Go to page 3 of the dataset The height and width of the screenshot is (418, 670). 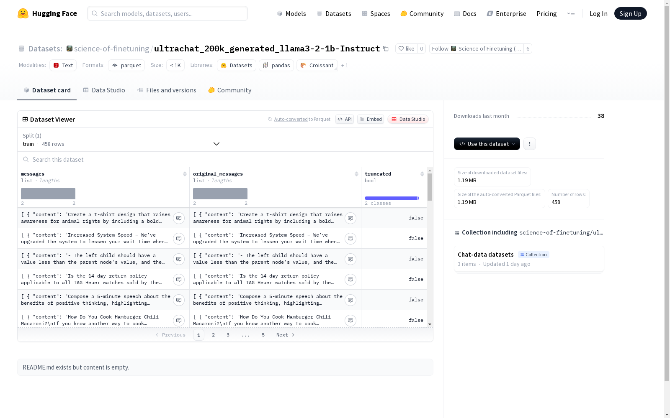coord(228,335)
